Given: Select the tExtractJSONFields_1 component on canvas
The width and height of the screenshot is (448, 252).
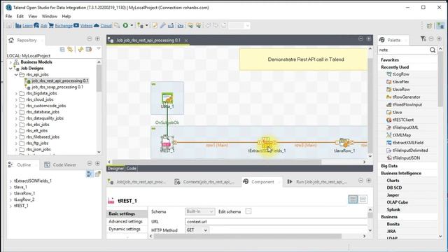Looking at the screenshot, I should pos(267,145).
